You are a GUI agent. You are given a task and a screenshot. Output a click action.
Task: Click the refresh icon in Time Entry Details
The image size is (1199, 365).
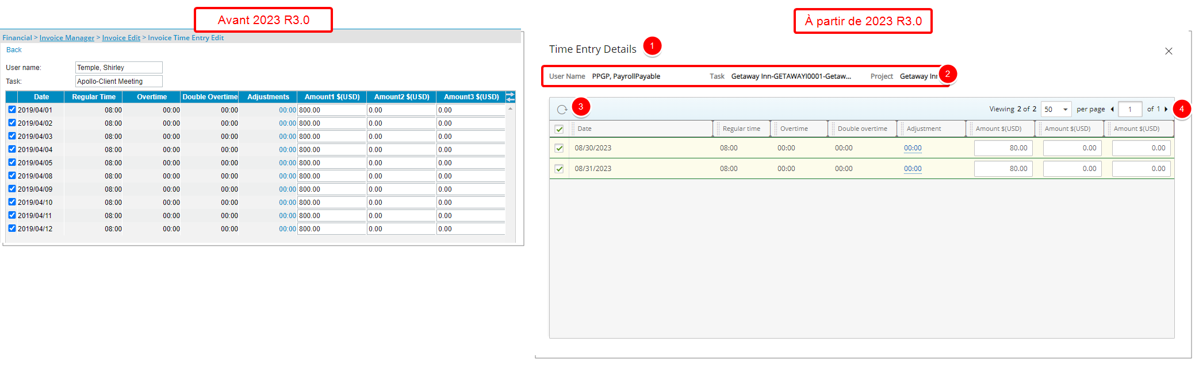point(562,109)
